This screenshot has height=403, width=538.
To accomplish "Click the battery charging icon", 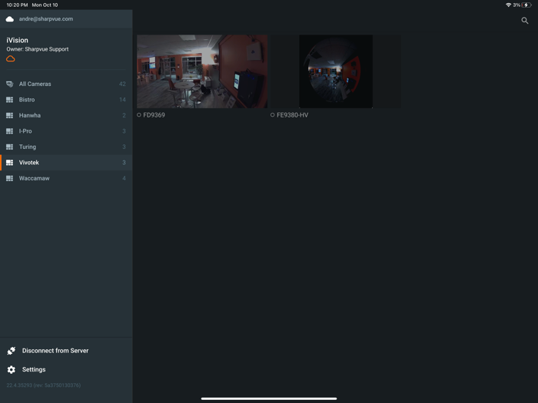I will [x=526, y=5].
